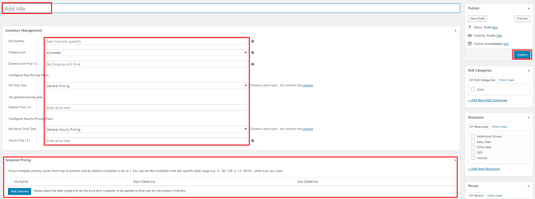535x199 pixels.
Task: Click help icon beside Distance Unit Price
Action: point(252,64)
